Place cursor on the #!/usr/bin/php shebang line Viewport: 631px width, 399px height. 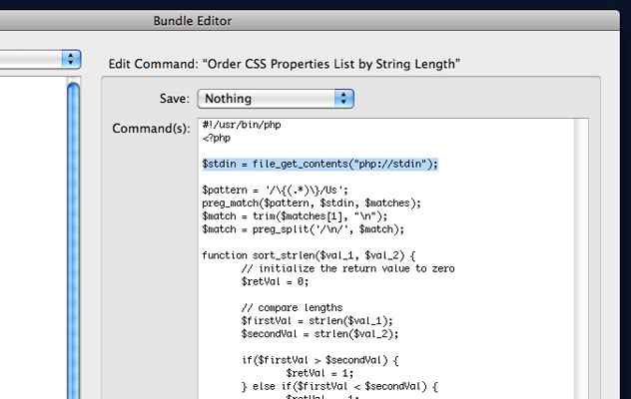tap(240, 125)
